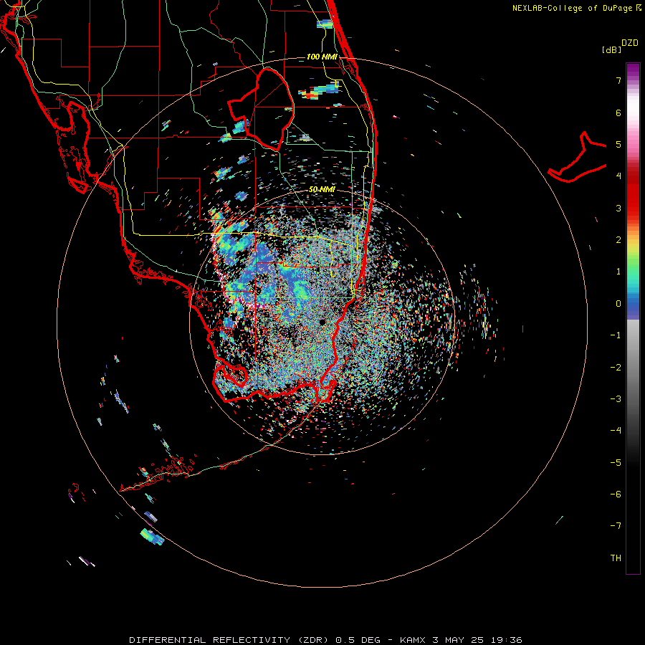Click the [dB] units label
This screenshot has width=645, height=645.
[x=612, y=49]
